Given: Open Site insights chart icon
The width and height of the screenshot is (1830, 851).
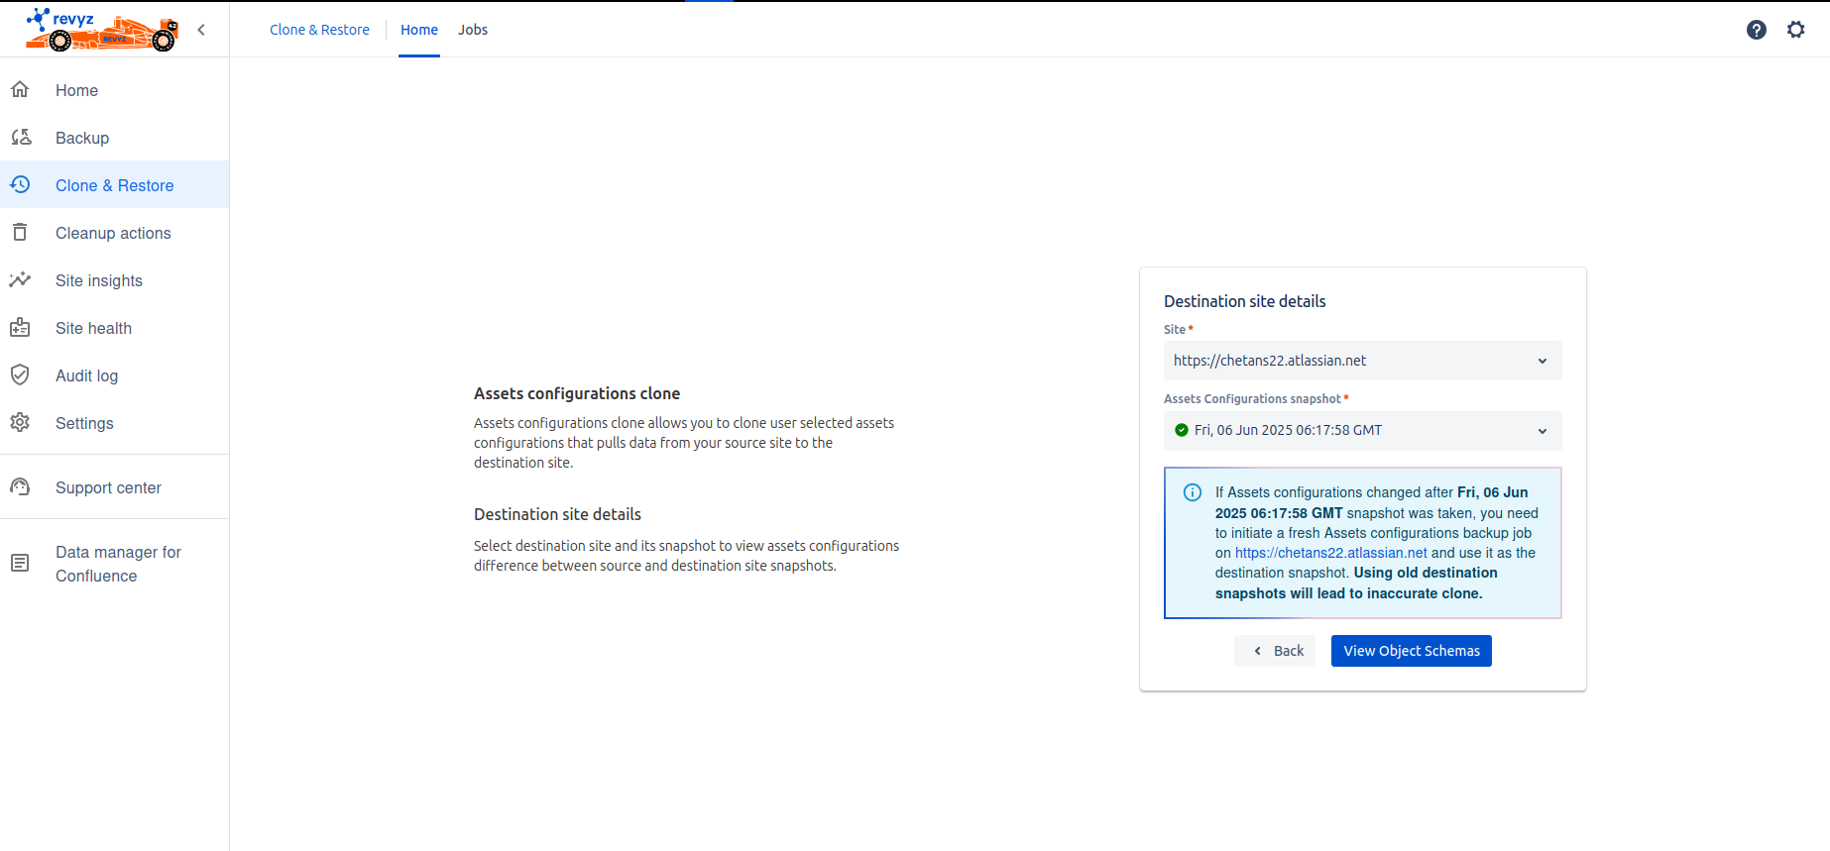Looking at the screenshot, I should point(20,280).
